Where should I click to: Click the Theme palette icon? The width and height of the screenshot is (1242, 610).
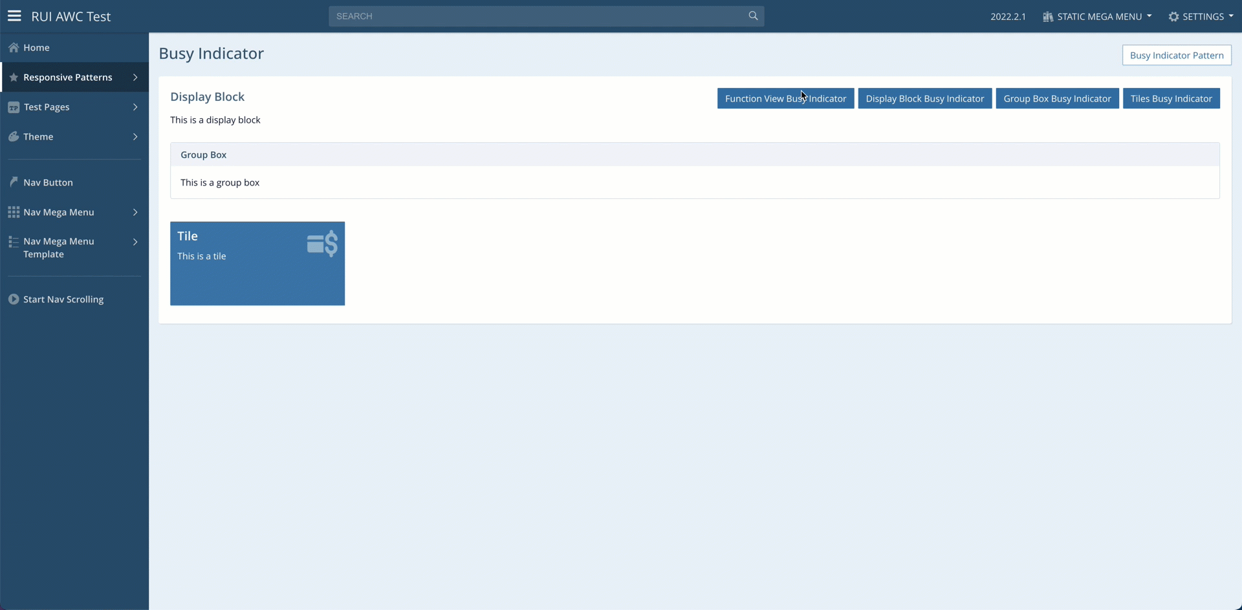click(14, 137)
